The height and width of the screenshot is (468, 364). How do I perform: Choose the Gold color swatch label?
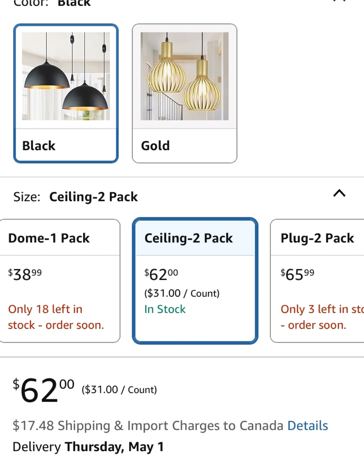pyautogui.click(x=155, y=146)
